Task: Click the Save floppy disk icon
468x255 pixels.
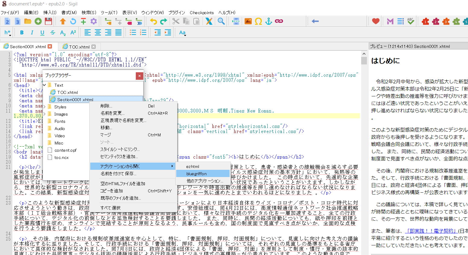Action: [48, 21]
